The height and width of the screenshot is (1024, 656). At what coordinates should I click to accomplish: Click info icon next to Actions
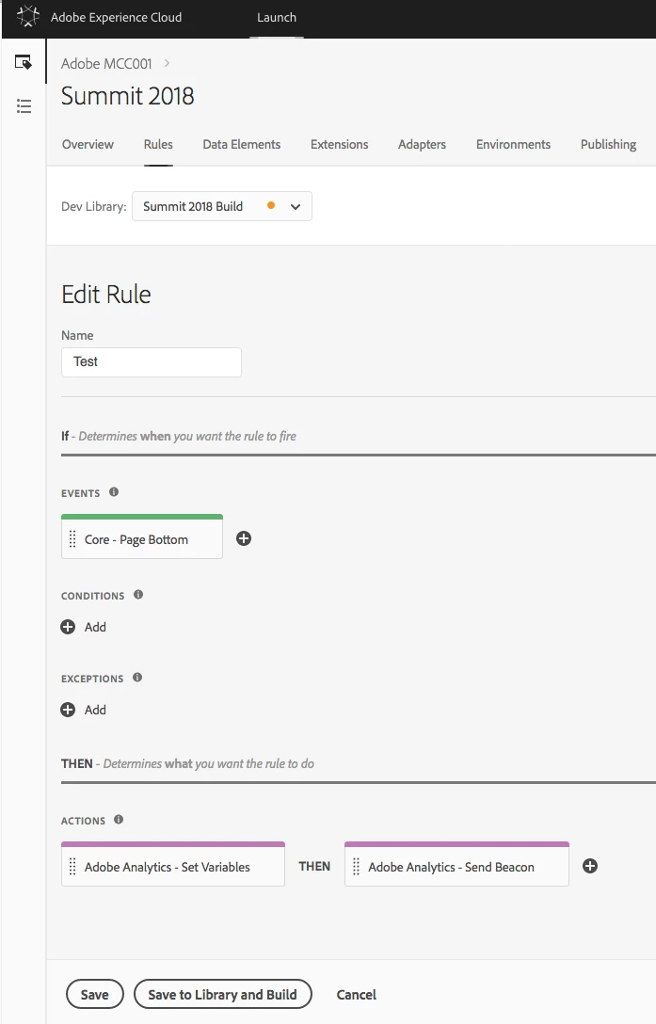[119, 820]
